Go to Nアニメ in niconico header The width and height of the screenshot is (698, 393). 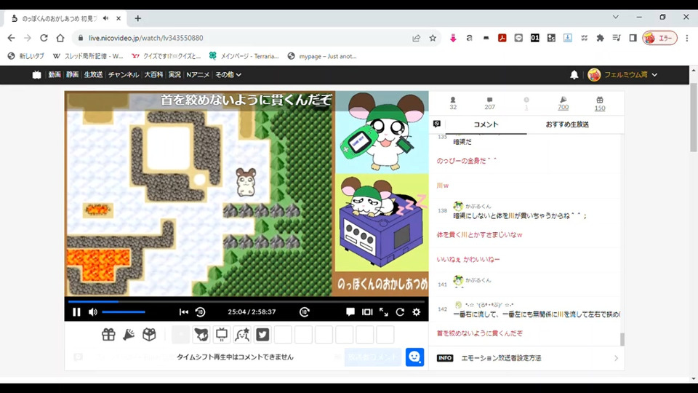tap(198, 75)
